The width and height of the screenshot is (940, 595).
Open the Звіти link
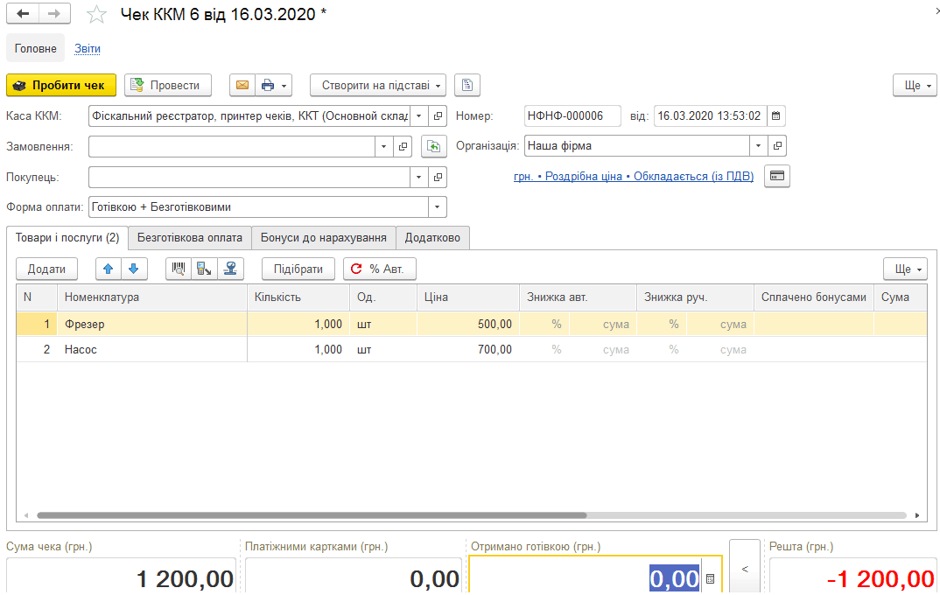tap(88, 48)
